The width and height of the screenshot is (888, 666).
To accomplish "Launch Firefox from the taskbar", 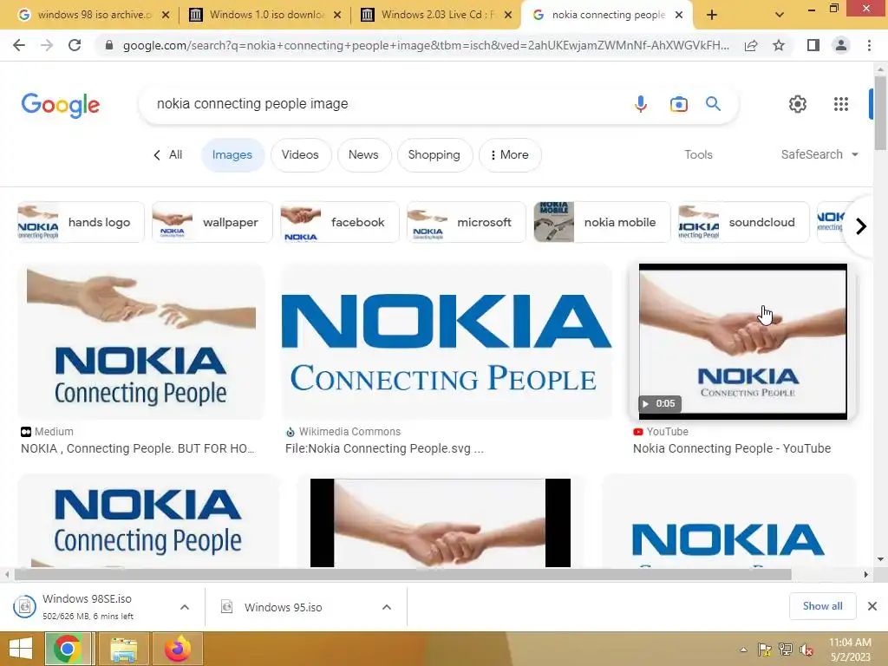I will point(178,649).
